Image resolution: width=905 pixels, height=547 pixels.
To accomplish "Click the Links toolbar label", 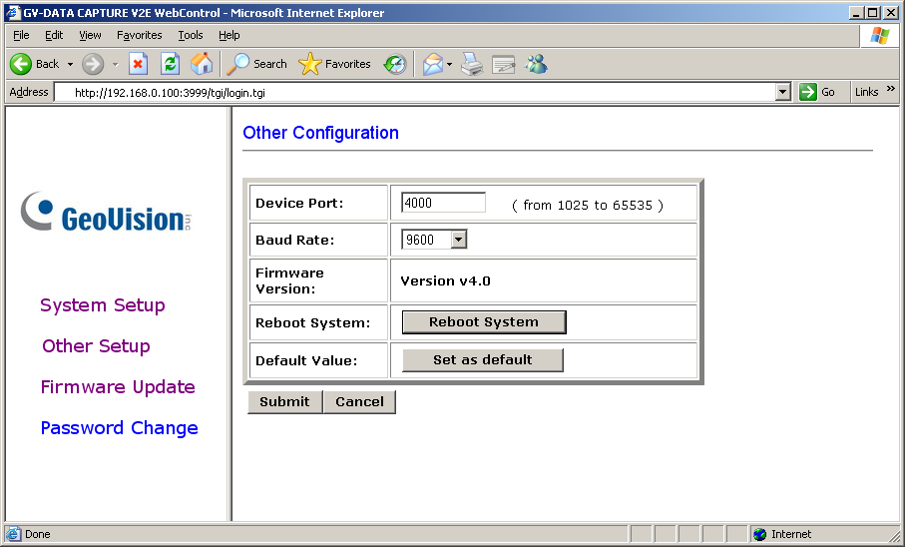I will click(866, 92).
